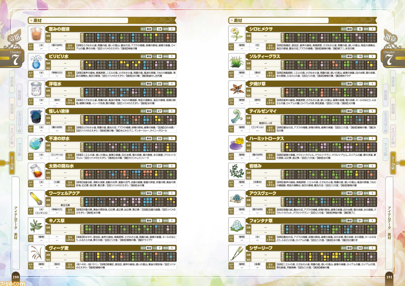405x286 pixels.
Task: Select the データ編 tab on the right page
Action: pyautogui.click(x=393, y=163)
